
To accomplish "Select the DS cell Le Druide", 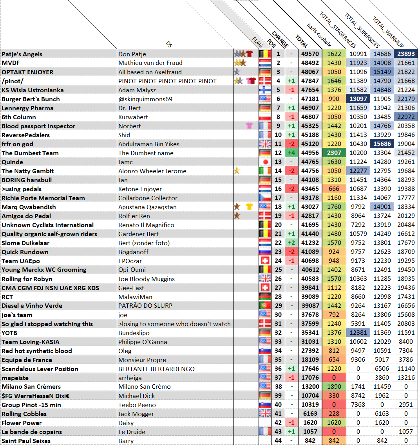I will 175,432.
